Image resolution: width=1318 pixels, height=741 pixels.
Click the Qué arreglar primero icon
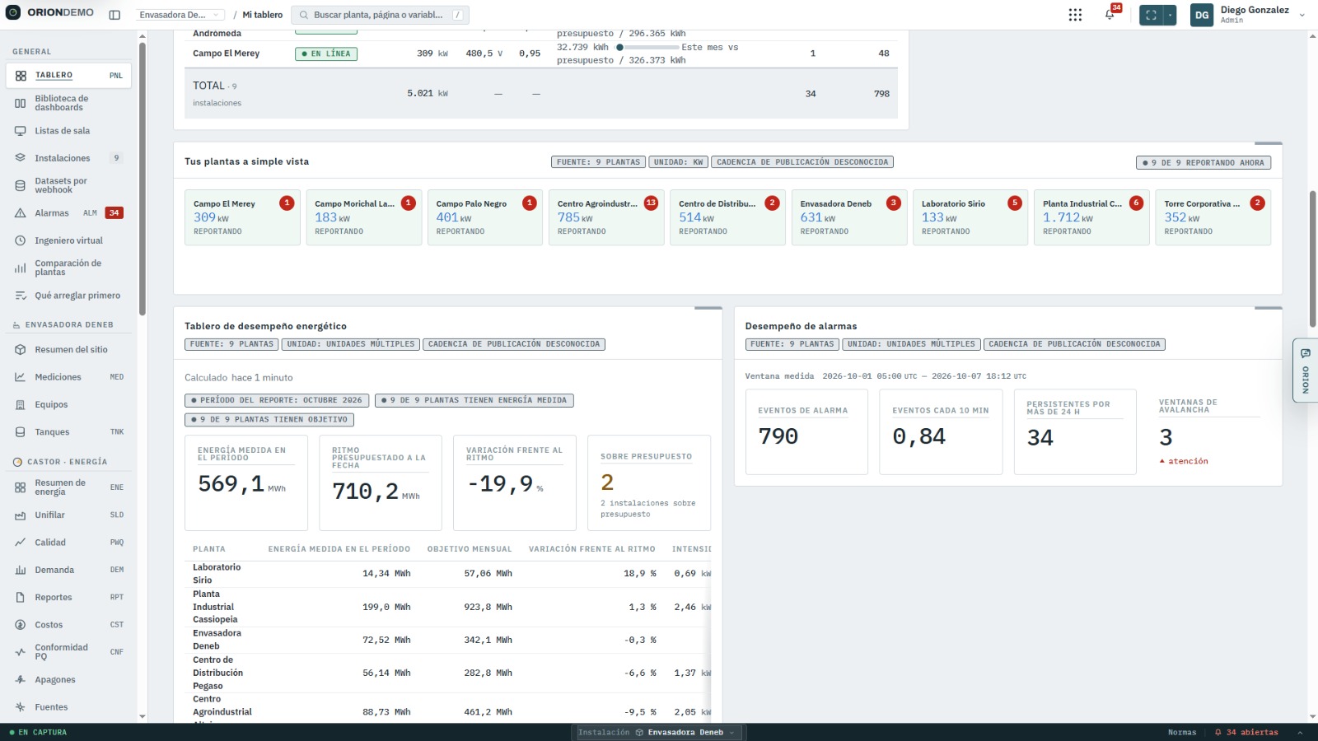(x=21, y=296)
